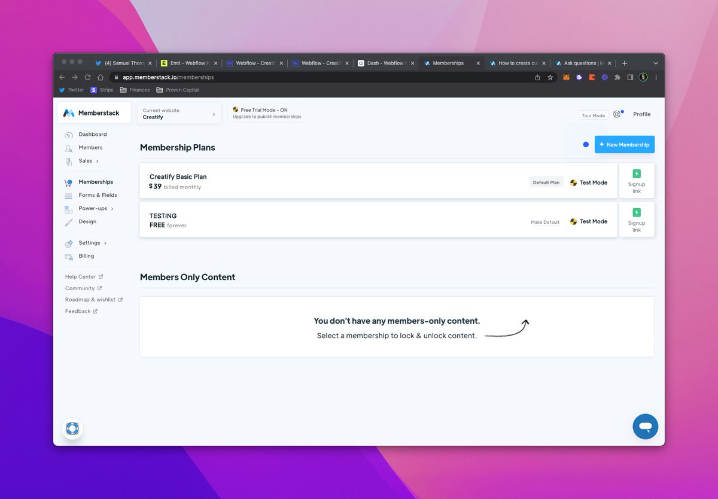The image size is (718, 499).
Task: Switch to Dash - Webflow tab
Action: [385, 63]
